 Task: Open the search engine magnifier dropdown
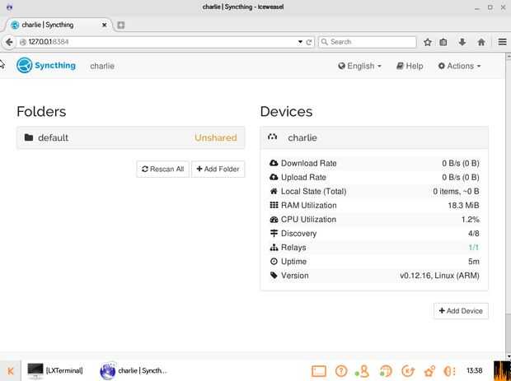coord(324,42)
